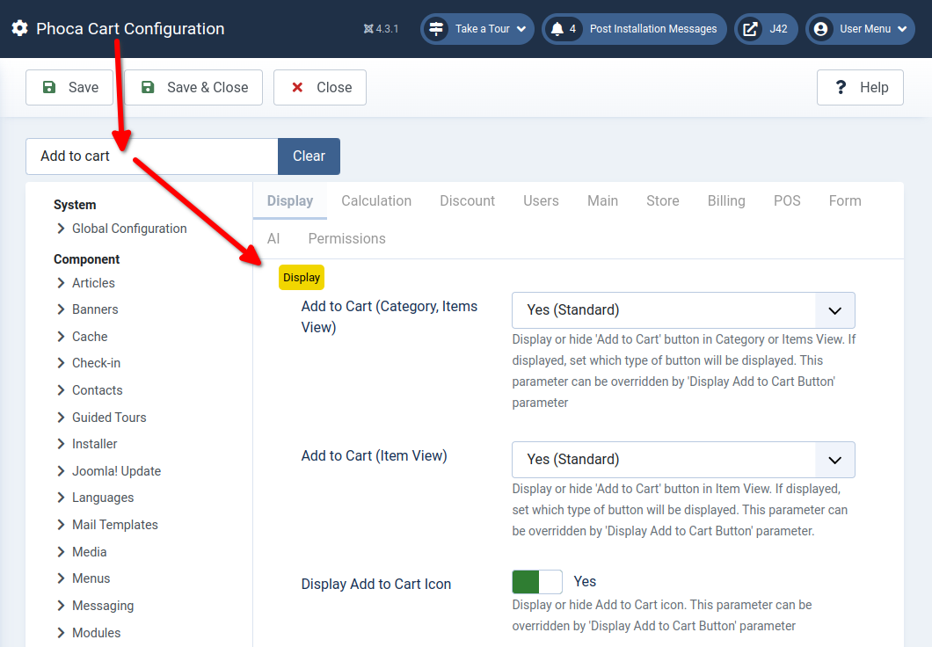The width and height of the screenshot is (932, 647).
Task: Click the Clear search button
Action: [x=309, y=156]
